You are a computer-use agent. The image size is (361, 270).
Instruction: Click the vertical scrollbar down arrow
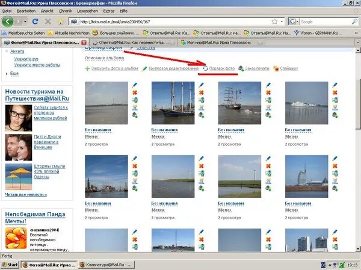tap(358, 249)
